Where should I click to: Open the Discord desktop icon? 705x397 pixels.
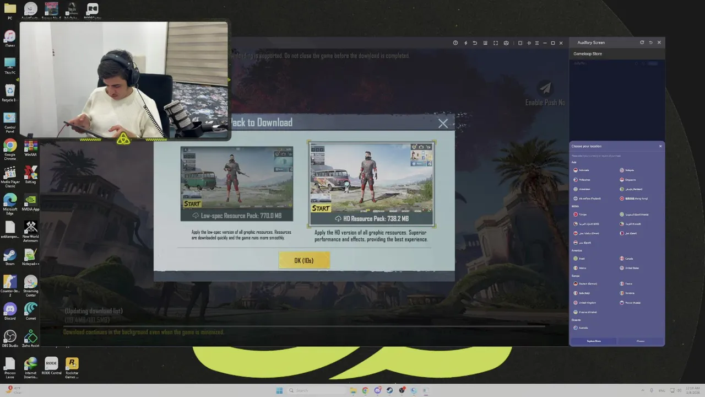pos(10,312)
